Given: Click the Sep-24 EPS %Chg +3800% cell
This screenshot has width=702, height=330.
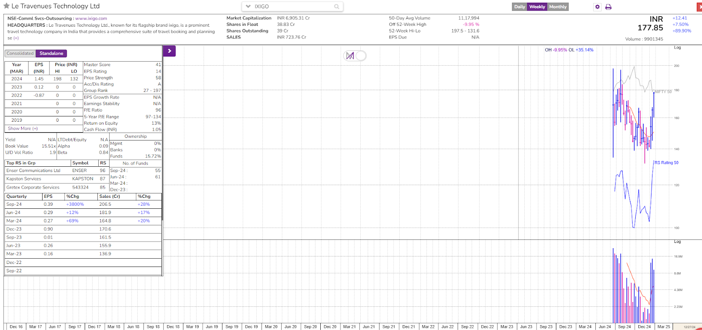Looking at the screenshot, I should tap(75, 204).
